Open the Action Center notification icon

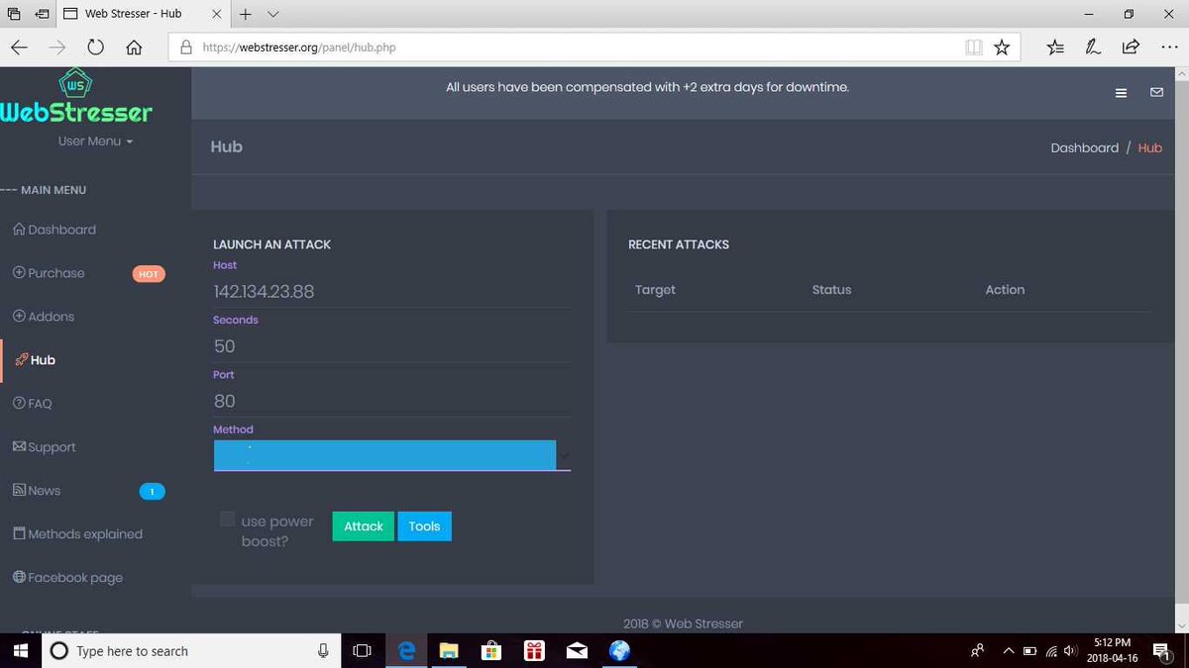tap(1160, 650)
